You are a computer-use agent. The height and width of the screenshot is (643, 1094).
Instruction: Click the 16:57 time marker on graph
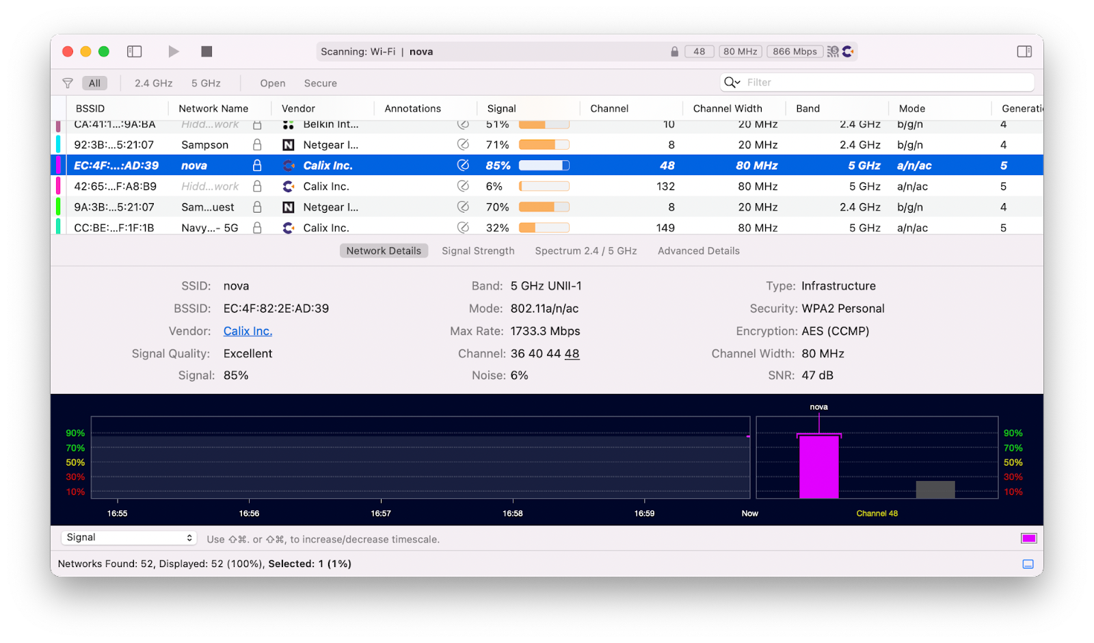coord(381,513)
